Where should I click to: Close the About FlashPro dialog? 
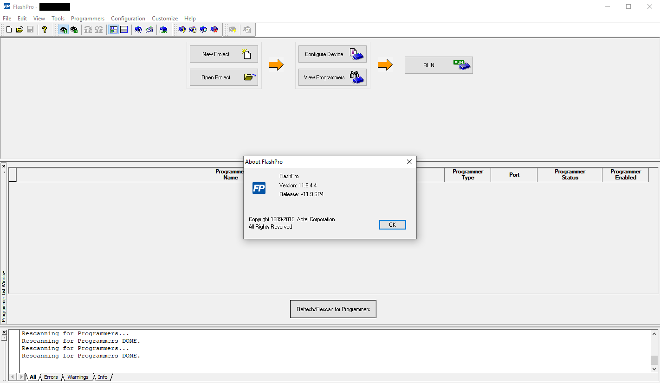pos(409,162)
